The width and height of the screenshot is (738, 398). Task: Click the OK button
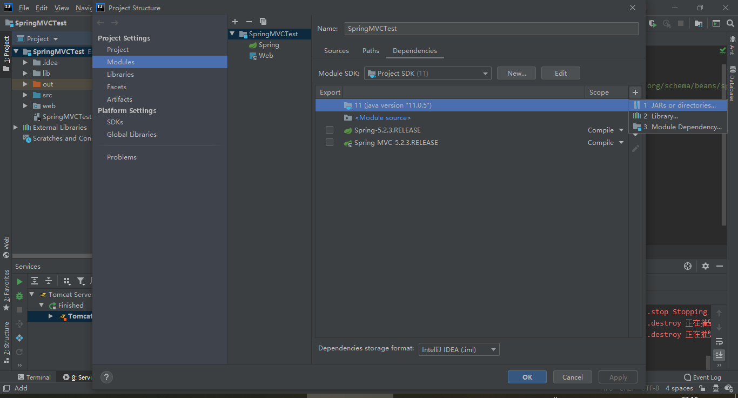coord(527,377)
